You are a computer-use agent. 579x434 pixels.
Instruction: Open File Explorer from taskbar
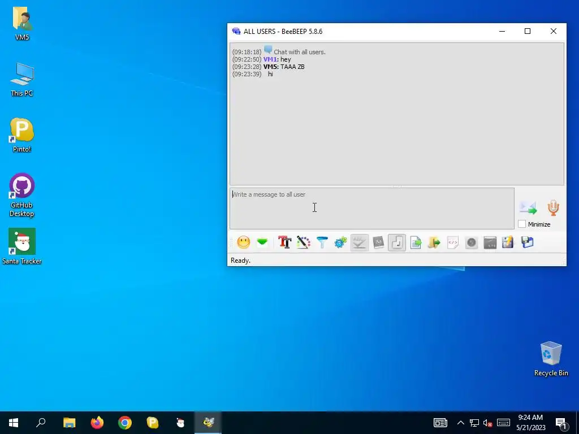69,423
